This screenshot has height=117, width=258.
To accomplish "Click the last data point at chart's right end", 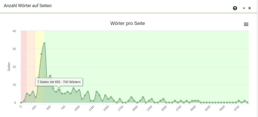I will [247, 102].
